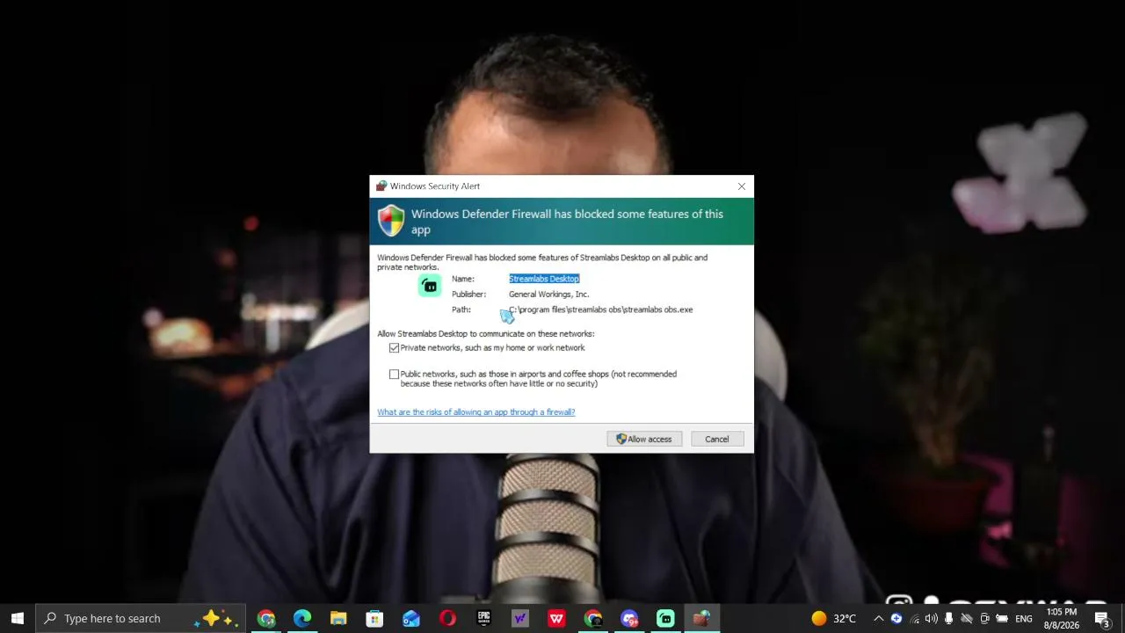Select the highlighted Streamlabs Desktop name text
The image size is (1125, 633).
pos(544,279)
